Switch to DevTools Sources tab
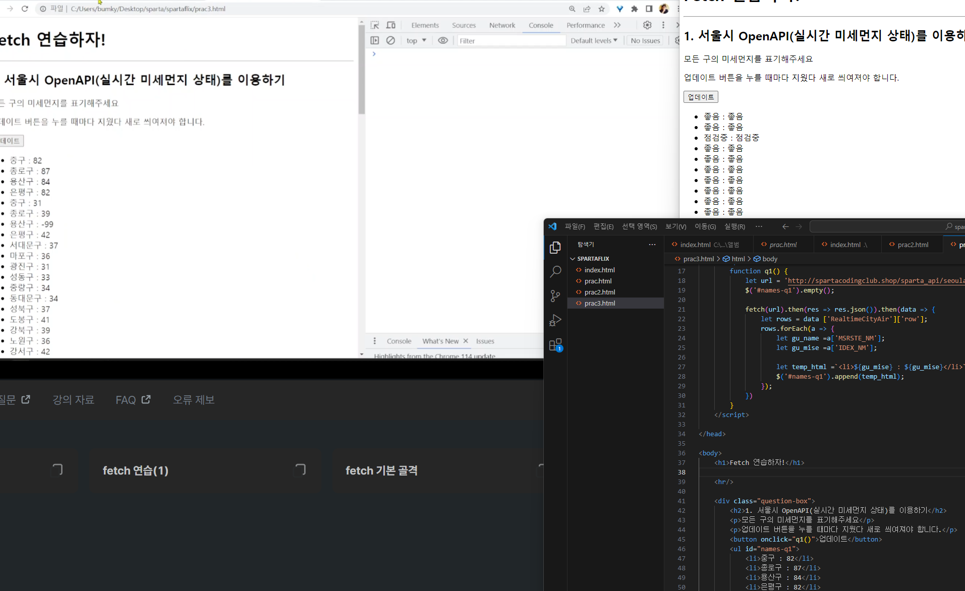 (464, 25)
